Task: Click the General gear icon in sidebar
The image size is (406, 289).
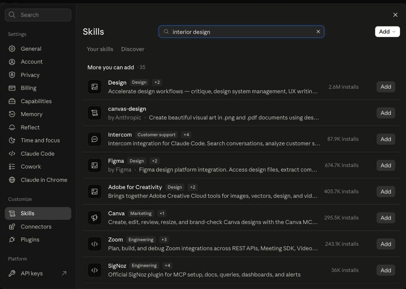Action: pos(12,49)
